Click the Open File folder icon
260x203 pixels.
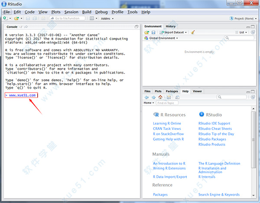pyautogui.click(x=16, y=18)
